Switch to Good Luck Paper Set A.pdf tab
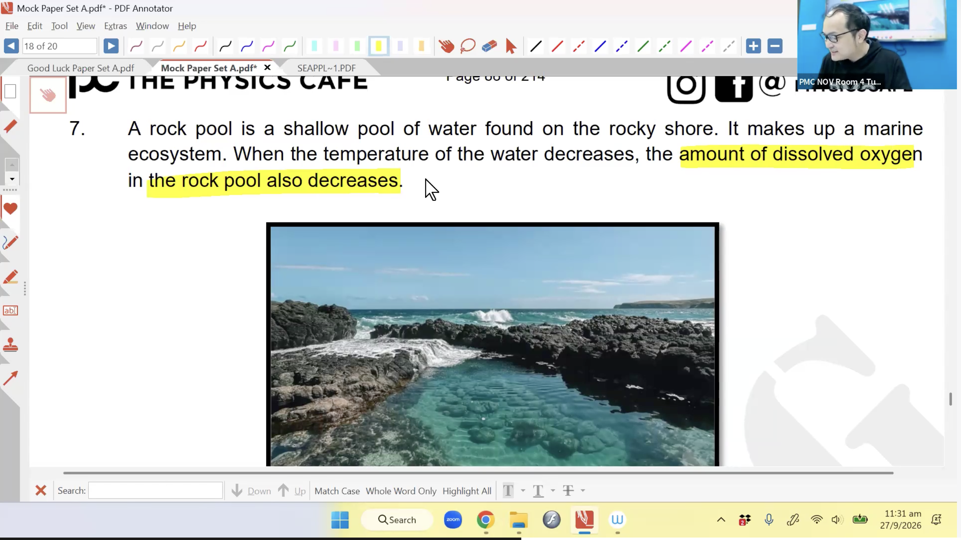The image size is (961, 540). 81,68
